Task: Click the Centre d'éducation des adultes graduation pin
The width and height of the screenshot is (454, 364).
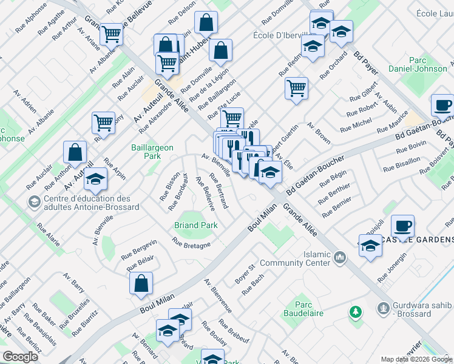Action: point(35,201)
